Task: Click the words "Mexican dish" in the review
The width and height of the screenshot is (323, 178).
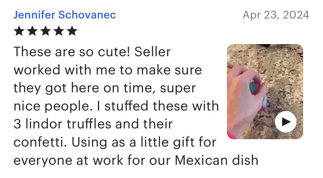Action: tap(216, 160)
